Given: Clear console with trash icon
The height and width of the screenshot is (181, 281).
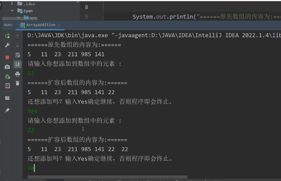Looking at the screenshot, I should coord(18,83).
